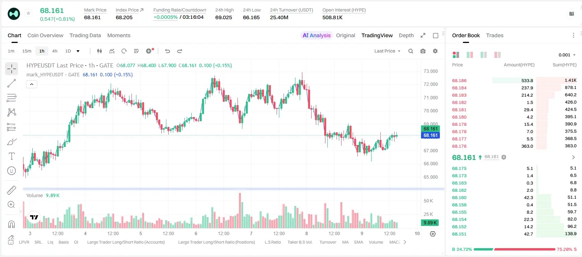Switch to the Trades tab
Screen dimensions: 582x257
click(494, 35)
